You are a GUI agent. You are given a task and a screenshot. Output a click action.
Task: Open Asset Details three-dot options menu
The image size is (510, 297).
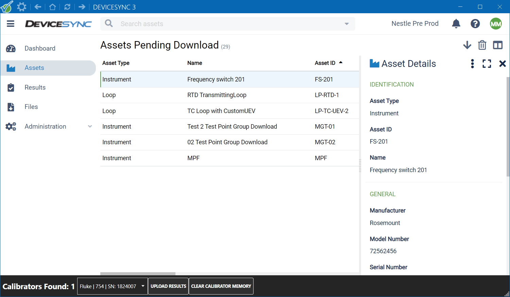click(x=472, y=63)
